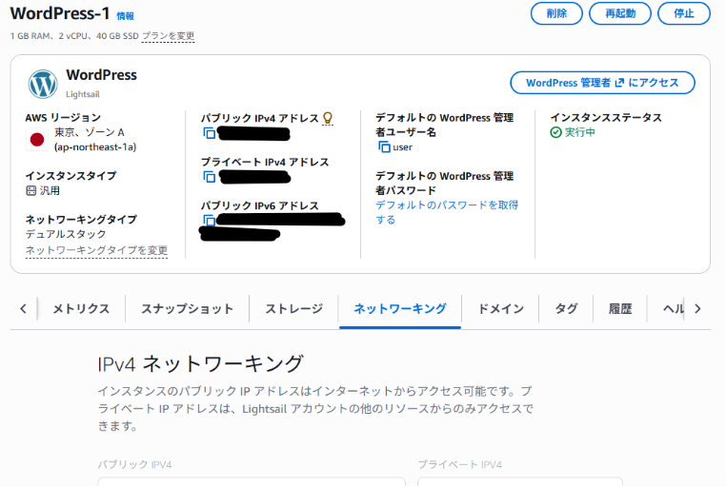Click the 停止 button

point(684,13)
